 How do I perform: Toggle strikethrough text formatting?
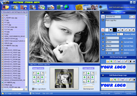click(x=133, y=30)
